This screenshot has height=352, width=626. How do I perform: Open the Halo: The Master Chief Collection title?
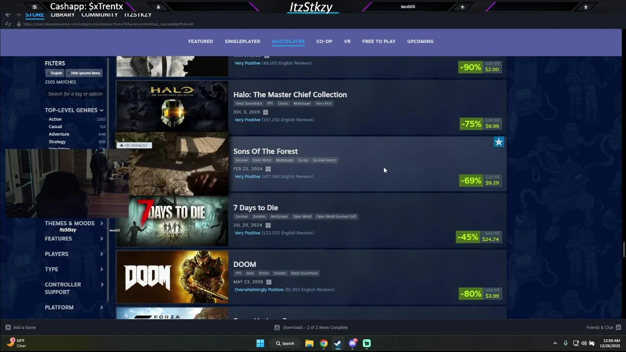point(290,95)
